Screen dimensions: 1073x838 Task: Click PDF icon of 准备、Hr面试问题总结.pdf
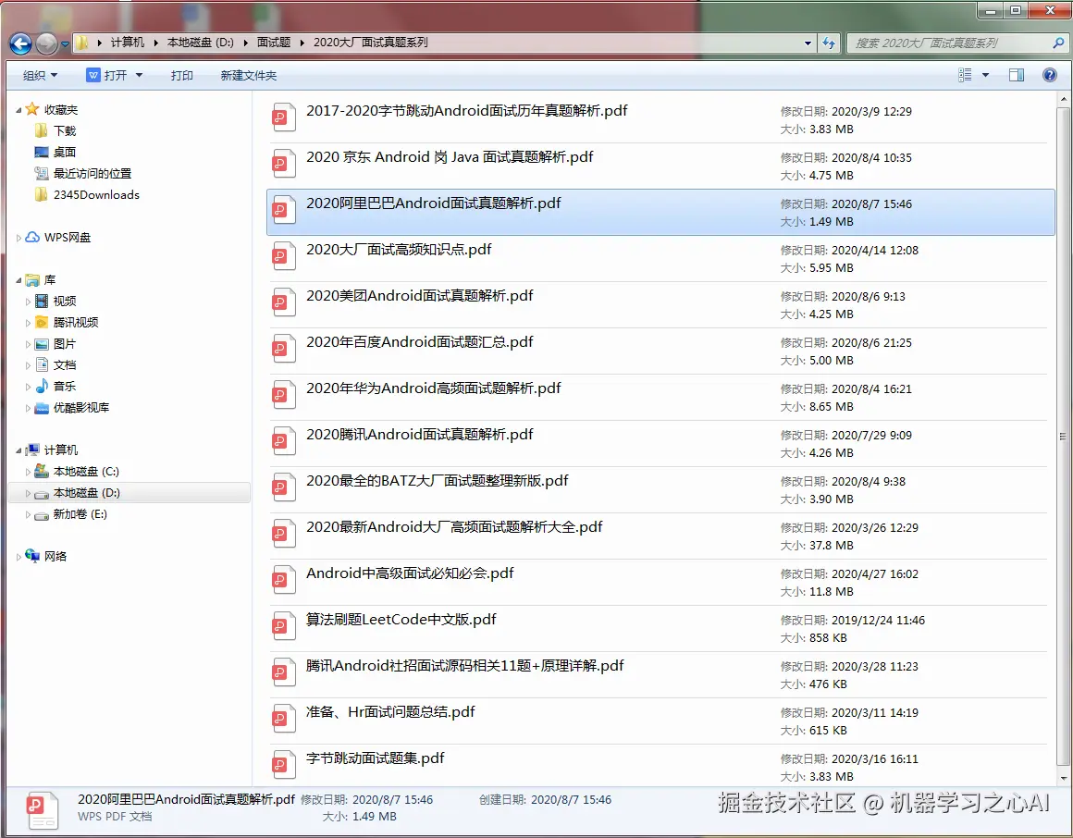coord(283,719)
